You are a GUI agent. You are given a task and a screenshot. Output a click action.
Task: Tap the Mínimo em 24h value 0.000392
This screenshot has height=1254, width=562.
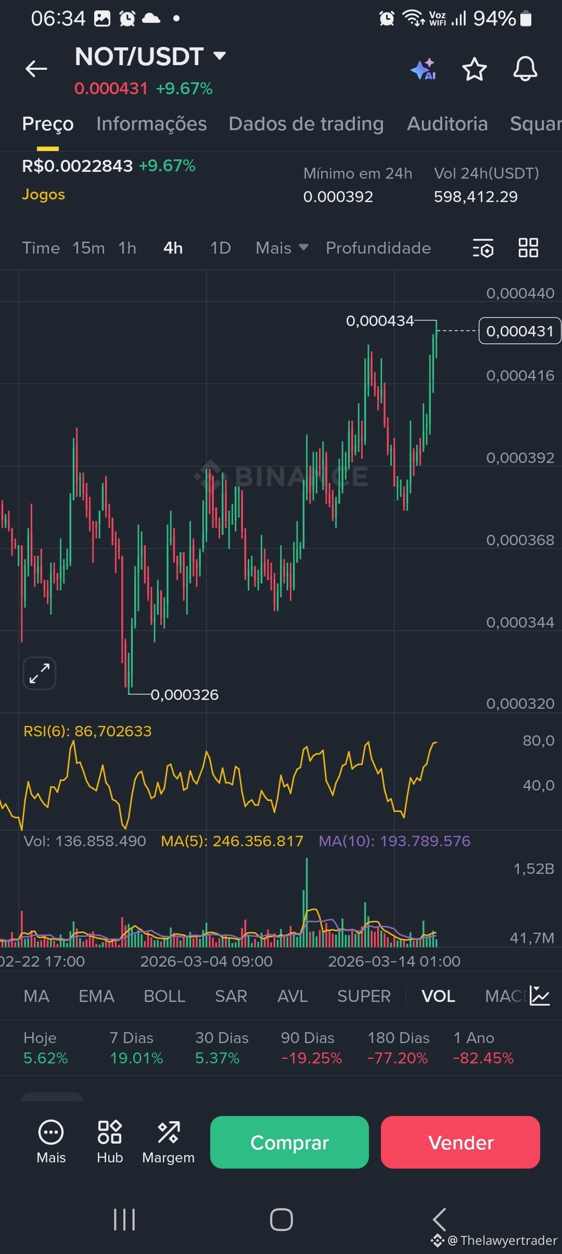click(x=338, y=197)
